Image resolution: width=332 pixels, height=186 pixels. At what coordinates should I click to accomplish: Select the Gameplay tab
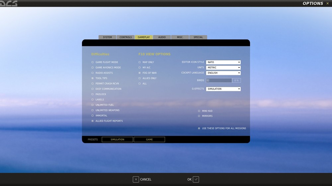click(x=144, y=37)
